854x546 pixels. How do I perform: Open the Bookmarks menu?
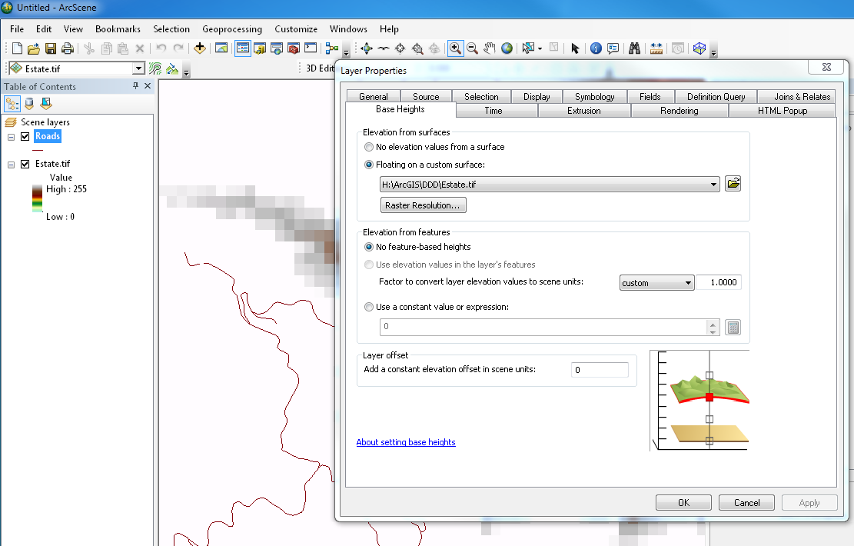(118, 29)
